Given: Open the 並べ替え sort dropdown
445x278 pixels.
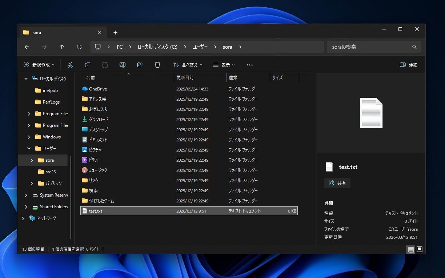Looking at the screenshot, I should pyautogui.click(x=188, y=65).
